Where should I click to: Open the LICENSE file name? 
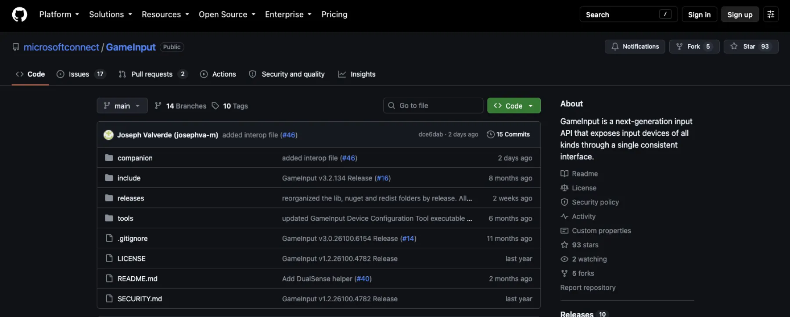pyautogui.click(x=131, y=258)
